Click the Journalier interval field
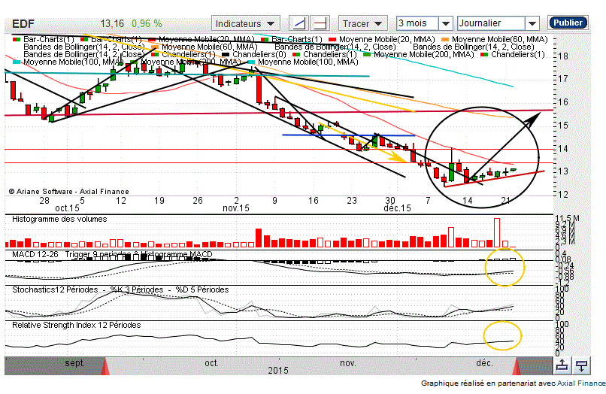The width and height of the screenshot is (606, 394). point(491,23)
